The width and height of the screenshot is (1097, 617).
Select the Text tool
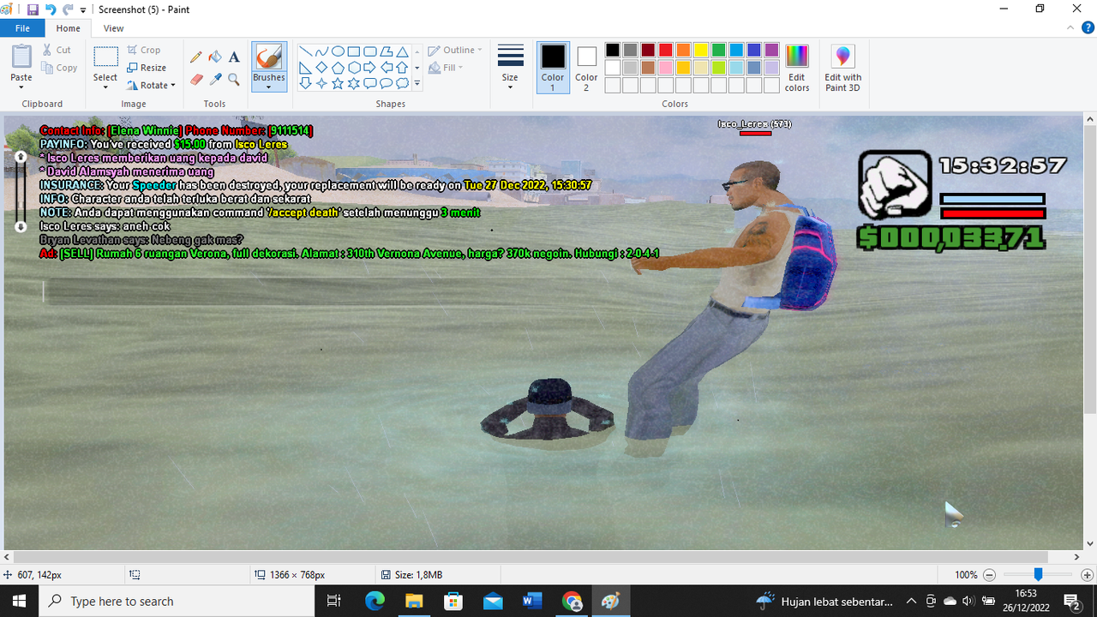[234, 57]
